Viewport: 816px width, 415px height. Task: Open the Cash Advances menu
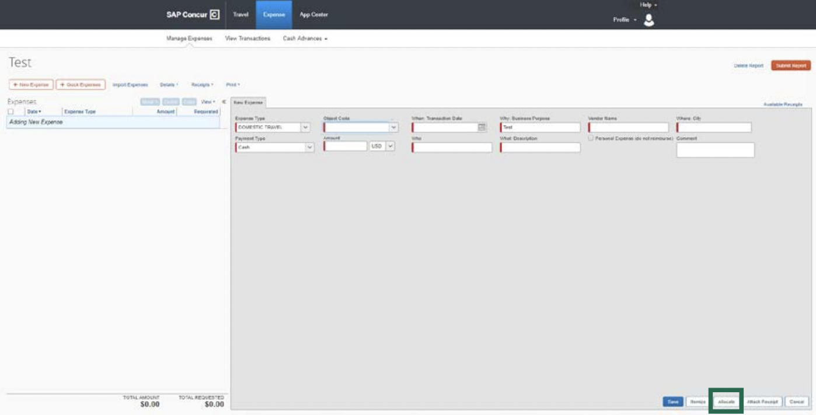[305, 39]
